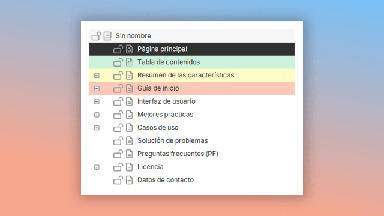
Task: Expand the Resumen de las características node
Action: click(97, 76)
